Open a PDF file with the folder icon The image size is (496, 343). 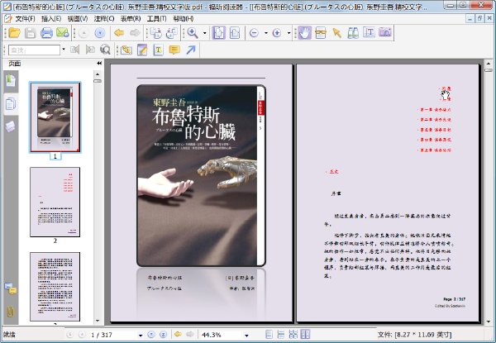pyautogui.click(x=14, y=33)
